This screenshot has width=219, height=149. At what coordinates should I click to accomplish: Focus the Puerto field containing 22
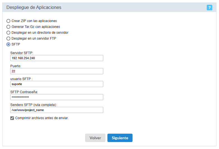click(57, 71)
